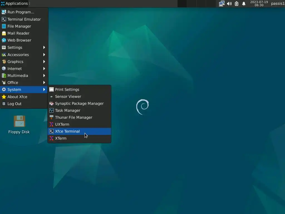Click the clock showing 2023-07-19 06:30
The width and height of the screenshot is (285, 214).
259,3
